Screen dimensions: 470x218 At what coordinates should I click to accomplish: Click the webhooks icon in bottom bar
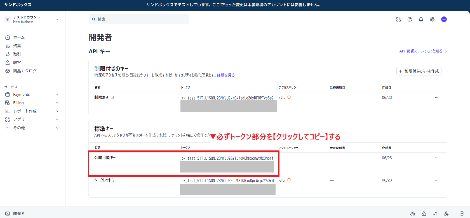tap(446, 214)
